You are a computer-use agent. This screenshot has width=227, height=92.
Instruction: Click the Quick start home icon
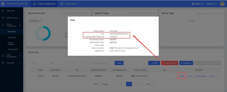(3, 11)
